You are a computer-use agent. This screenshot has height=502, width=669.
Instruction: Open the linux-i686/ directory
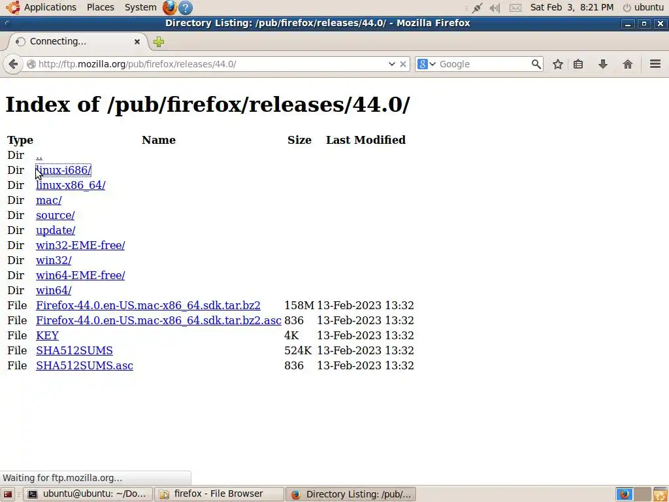tap(63, 170)
